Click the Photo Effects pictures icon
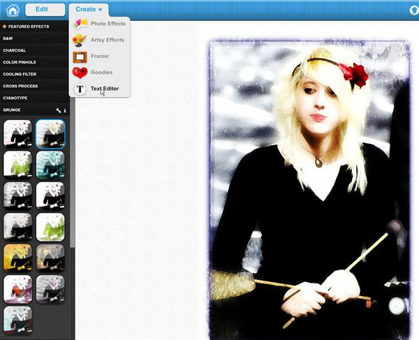This screenshot has width=419, height=340. coord(80,24)
